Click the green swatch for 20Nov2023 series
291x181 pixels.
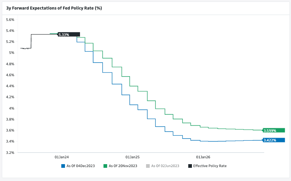pyautogui.click(x=105, y=166)
